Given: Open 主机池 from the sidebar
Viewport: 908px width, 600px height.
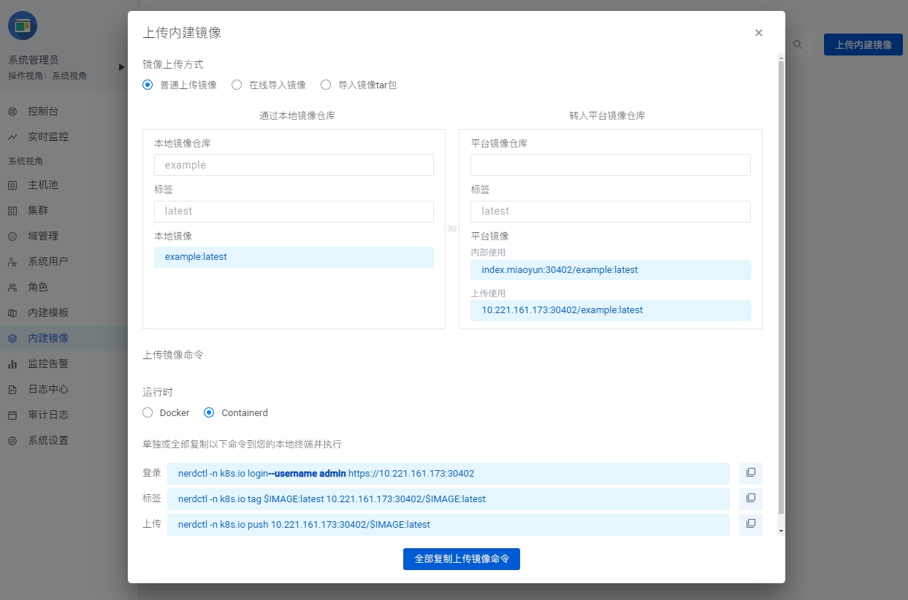Looking at the screenshot, I should tap(42, 185).
